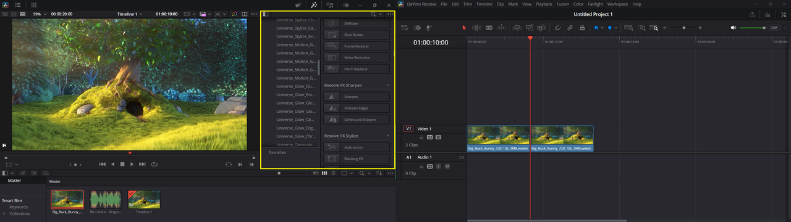
Task: Click the Replace Clip tool icon
Action: [x=541, y=28]
